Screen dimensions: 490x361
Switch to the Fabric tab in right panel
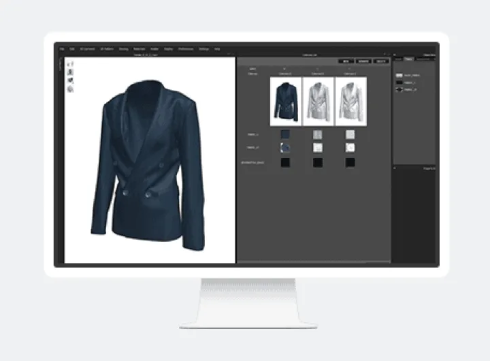coord(409,59)
